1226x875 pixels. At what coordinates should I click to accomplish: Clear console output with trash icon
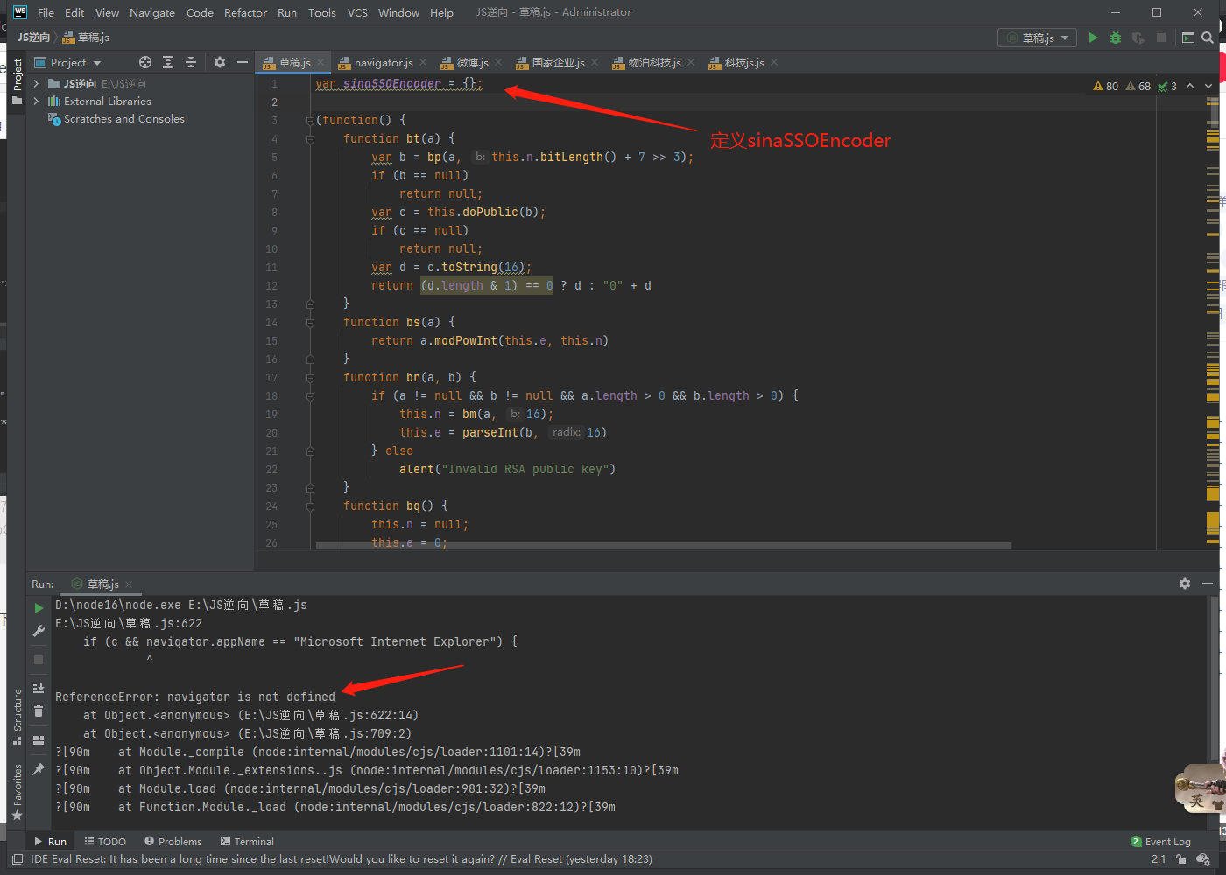click(39, 711)
